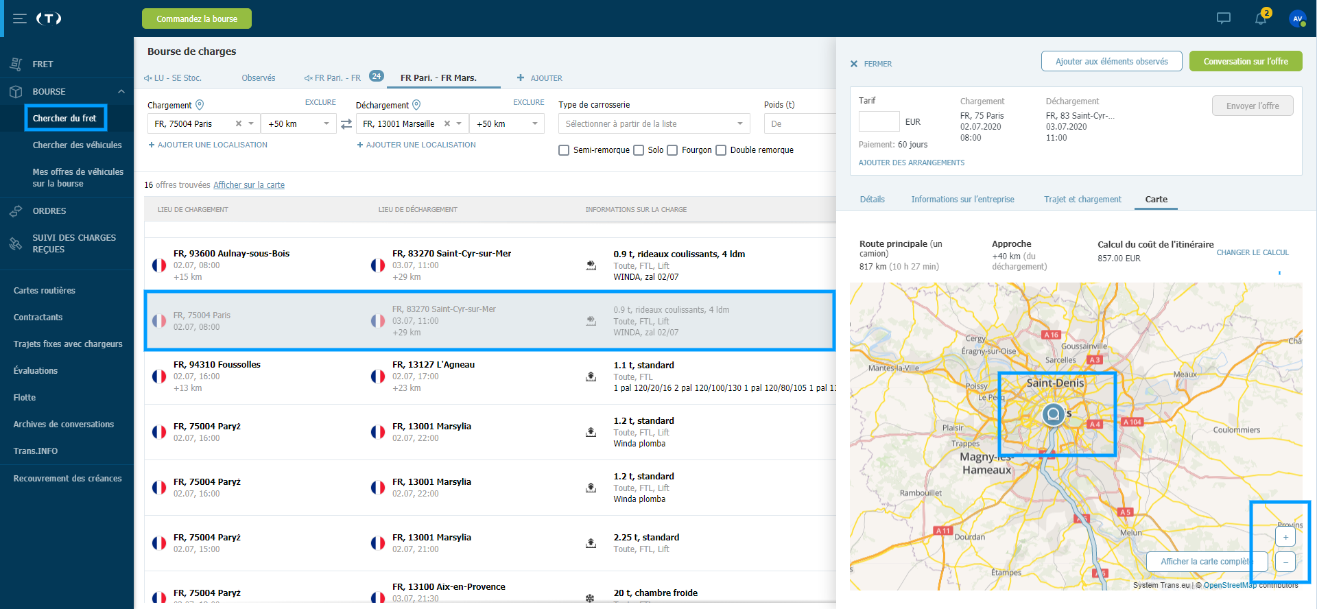Click the FRET sidebar icon
The width and height of the screenshot is (1317, 609).
pyautogui.click(x=16, y=64)
